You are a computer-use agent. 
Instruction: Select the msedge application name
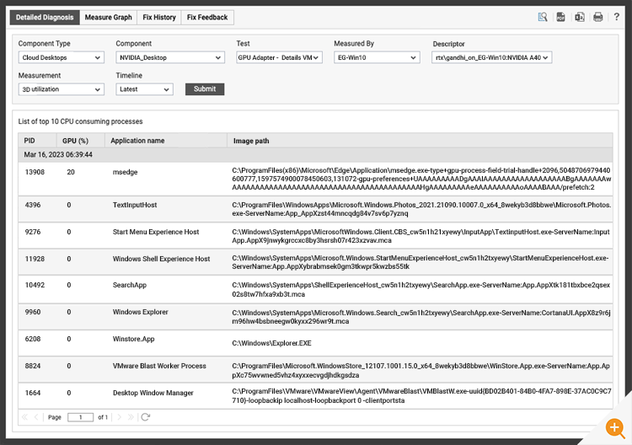coord(125,172)
